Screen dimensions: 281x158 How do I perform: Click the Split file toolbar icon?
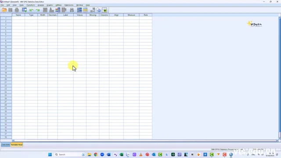[x=93, y=10]
